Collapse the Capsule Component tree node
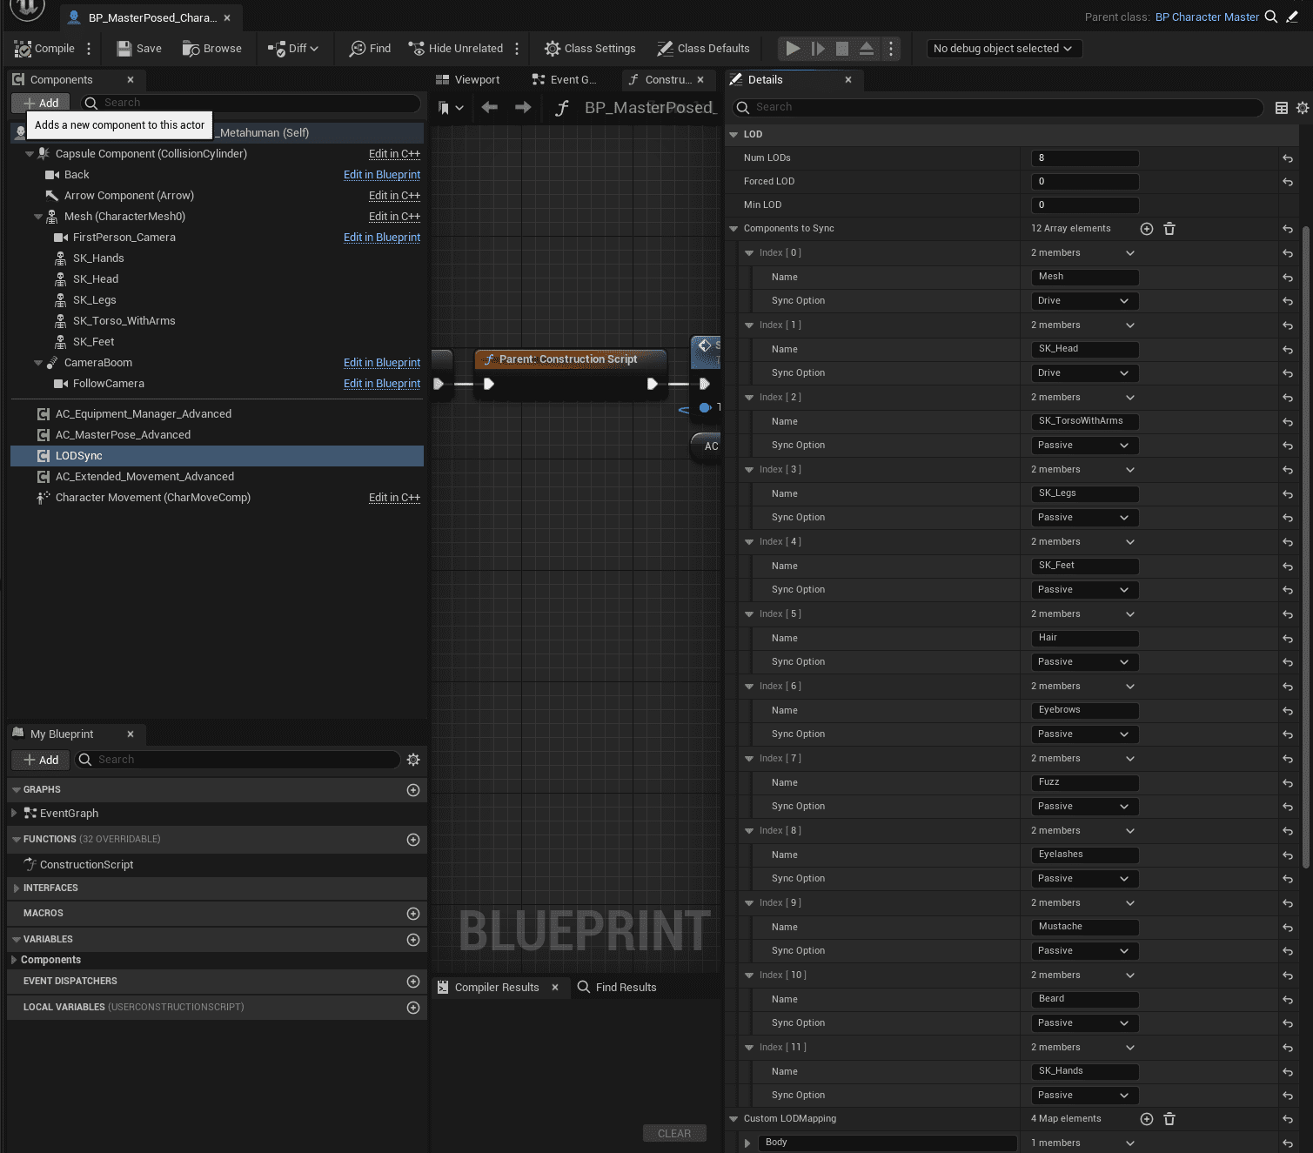Viewport: 1313px width, 1153px height. [30, 154]
